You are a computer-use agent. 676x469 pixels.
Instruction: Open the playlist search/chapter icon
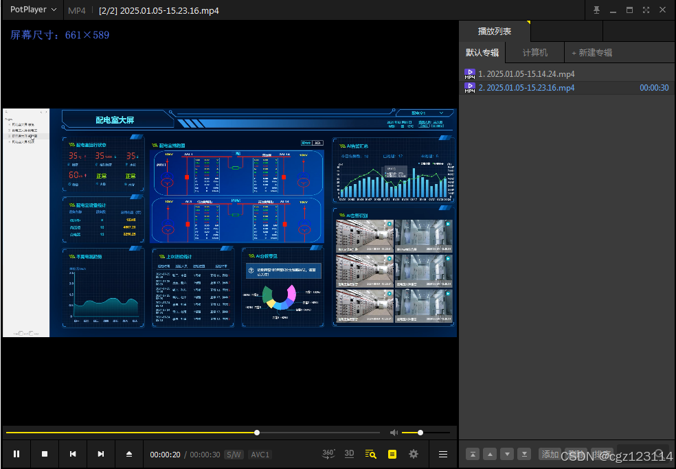[370, 454]
